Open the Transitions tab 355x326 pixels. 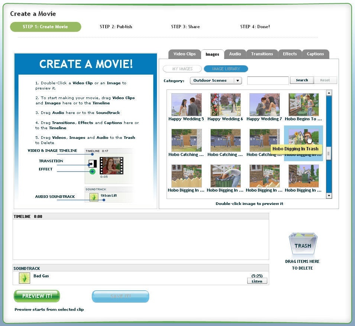(262, 54)
